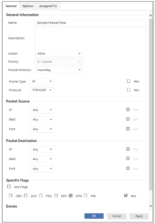Uncheck the Not checkbox for Specific Flags

tap(126, 196)
